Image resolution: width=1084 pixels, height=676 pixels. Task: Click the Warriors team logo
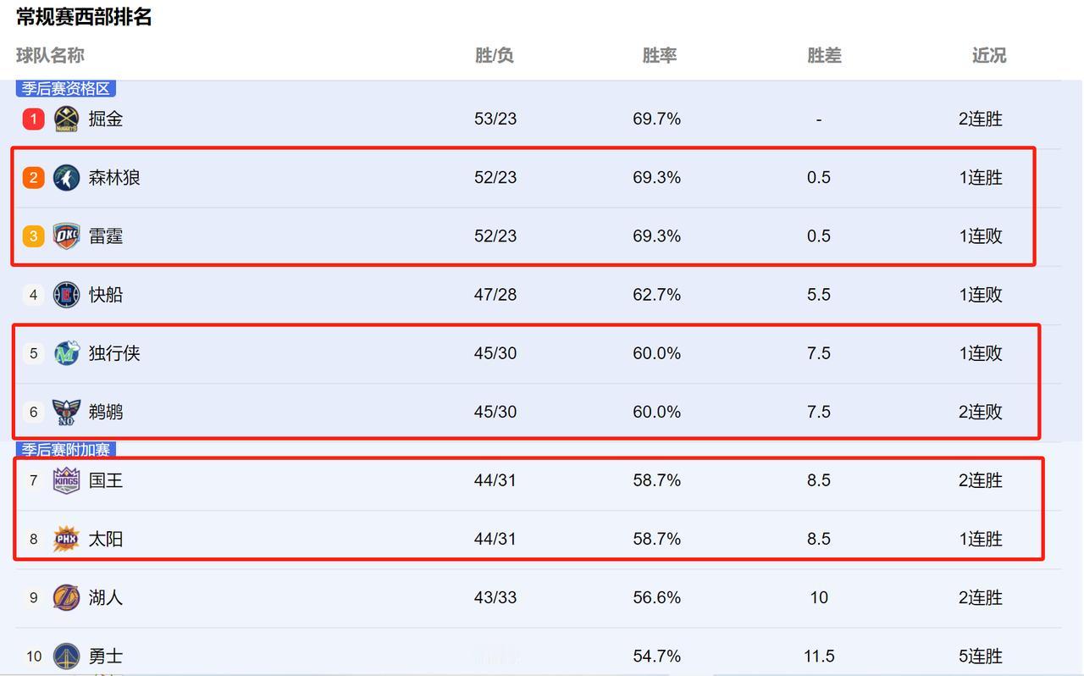(x=66, y=656)
